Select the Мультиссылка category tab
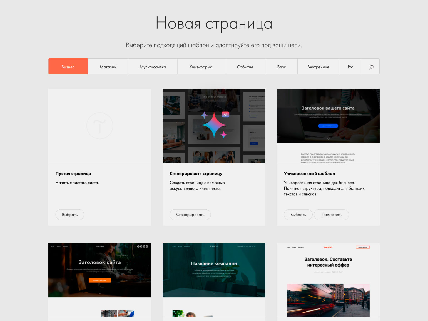 pyautogui.click(x=153, y=67)
